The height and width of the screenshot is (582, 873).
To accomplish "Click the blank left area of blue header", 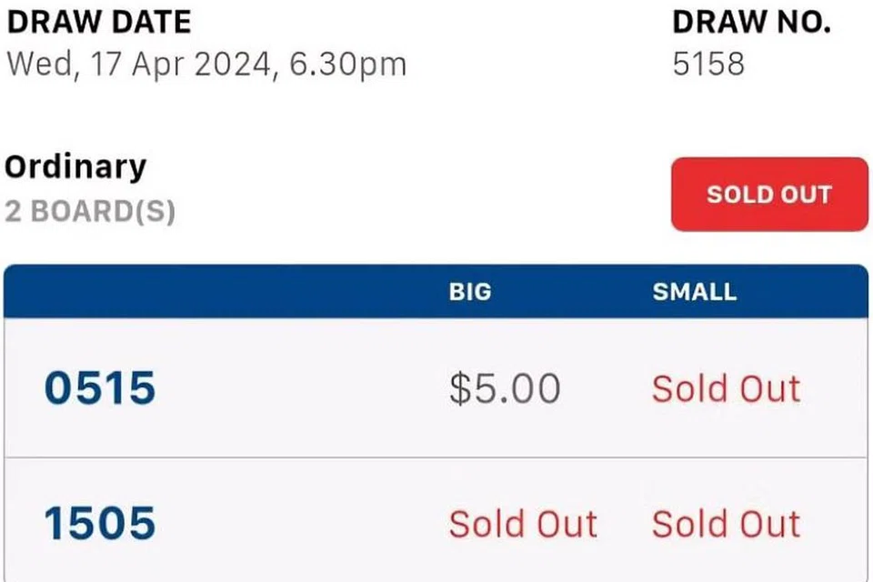I will (x=182, y=291).
